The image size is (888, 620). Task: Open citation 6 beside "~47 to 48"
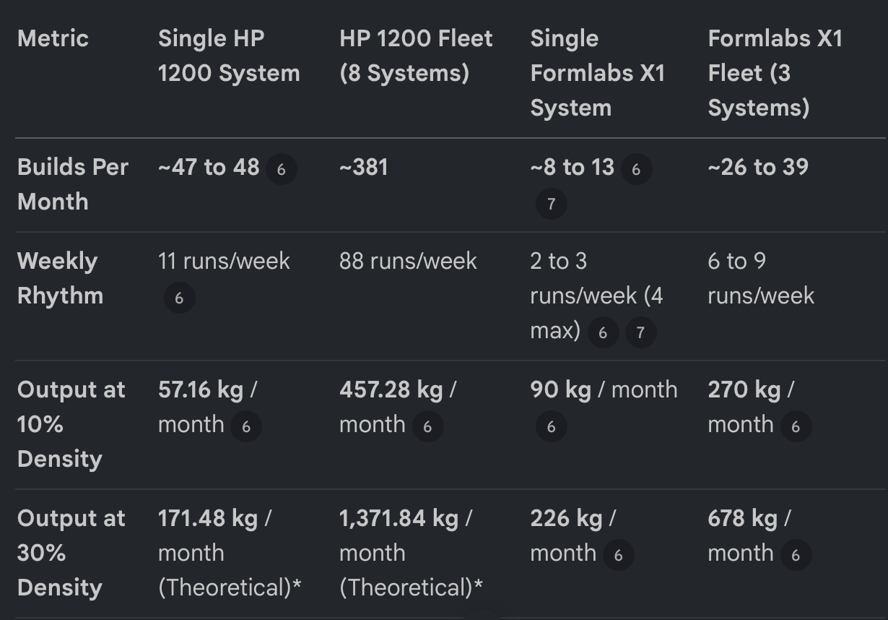coord(282,170)
